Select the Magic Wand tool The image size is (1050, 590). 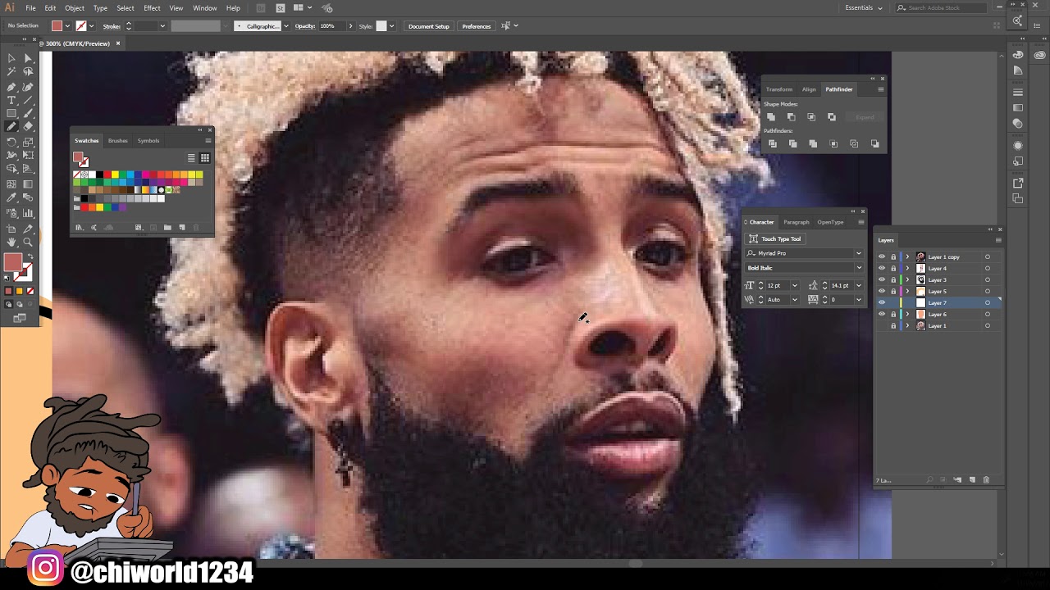point(11,72)
